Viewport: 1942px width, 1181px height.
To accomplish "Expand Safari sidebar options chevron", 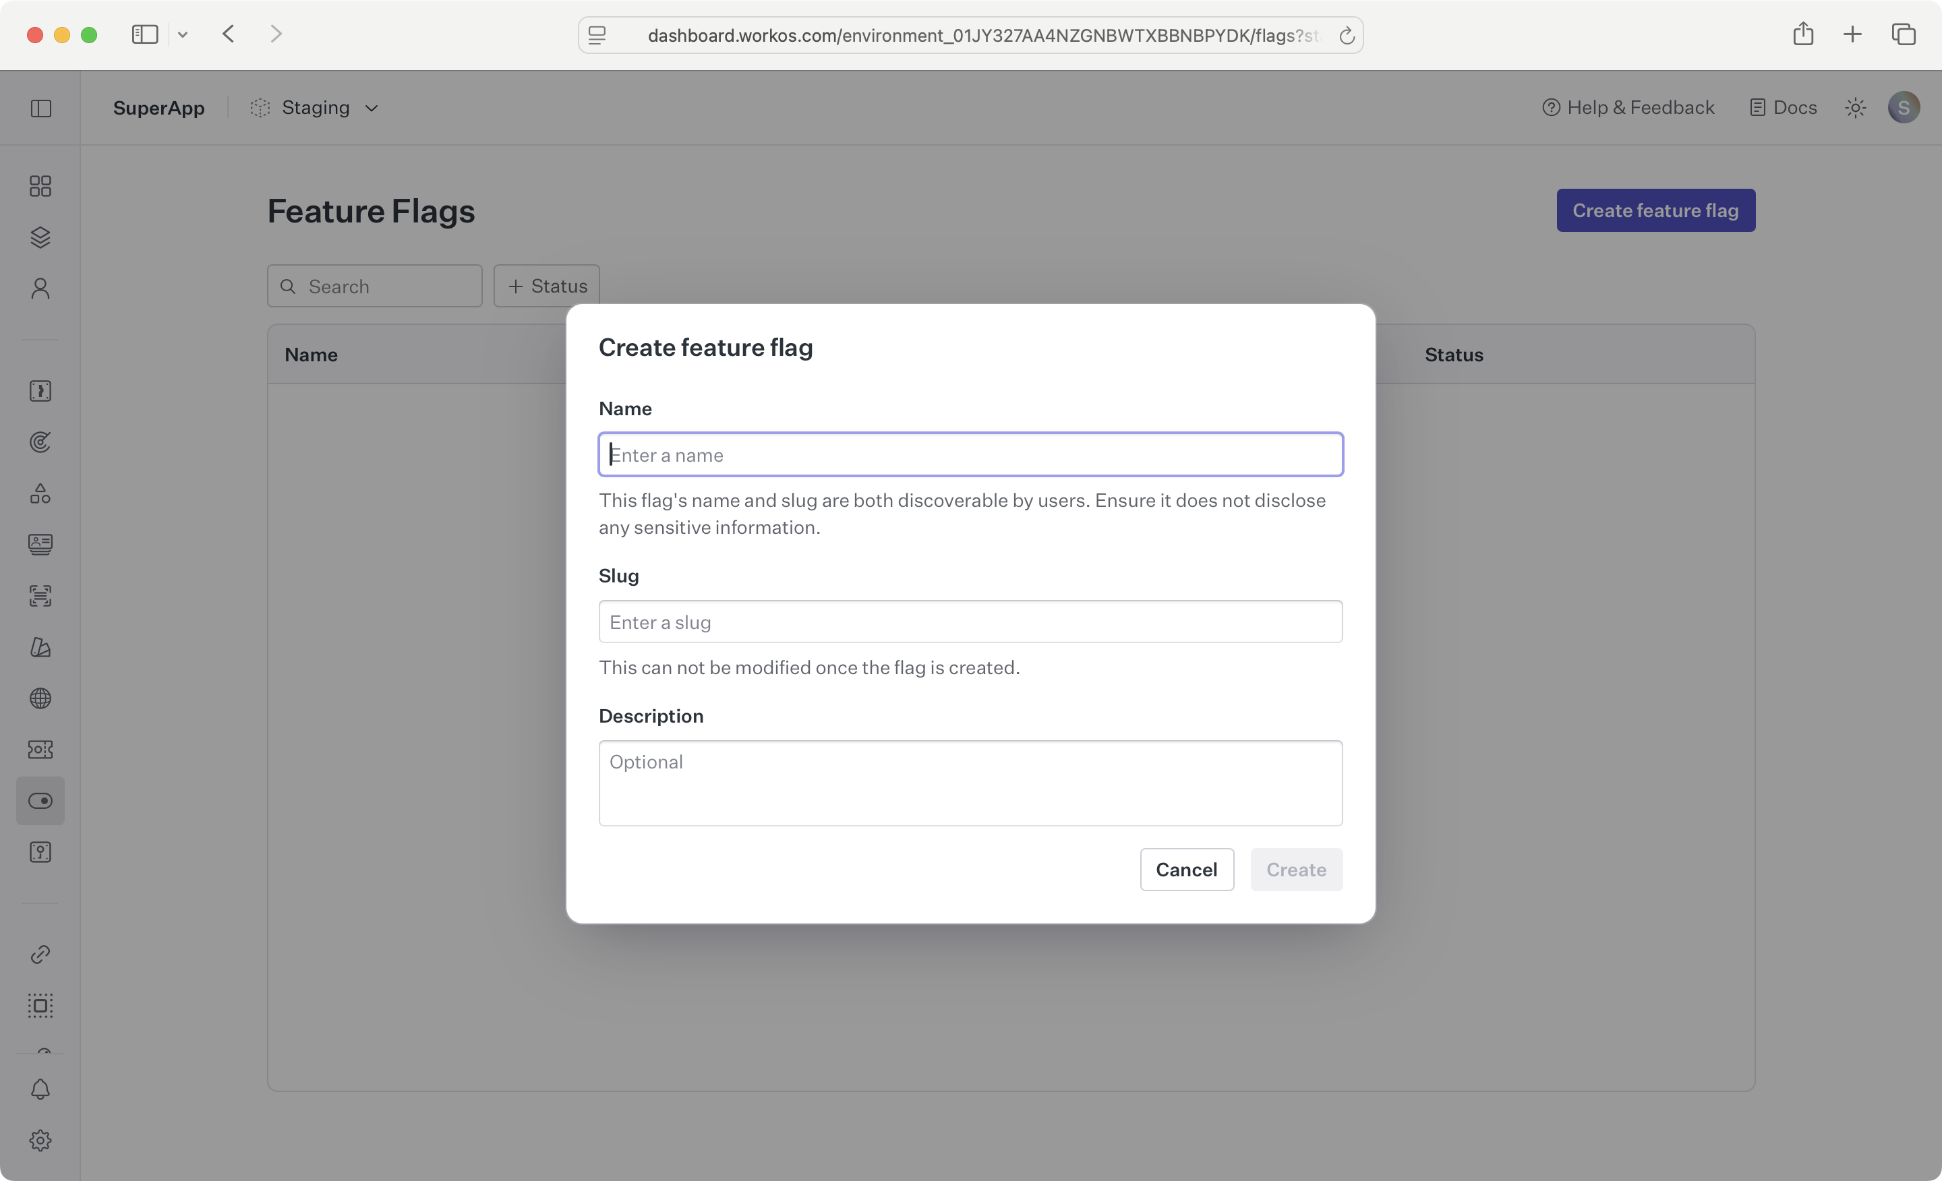I will click(183, 34).
